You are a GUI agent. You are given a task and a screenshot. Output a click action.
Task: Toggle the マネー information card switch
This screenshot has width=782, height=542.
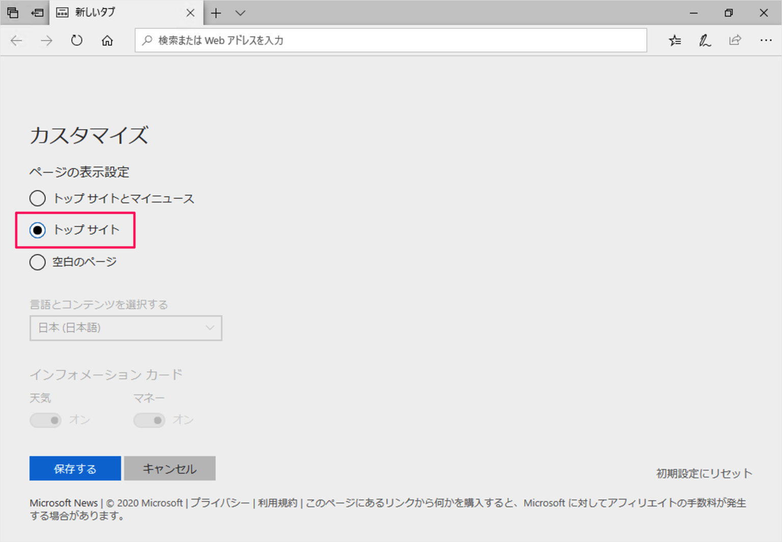point(149,420)
